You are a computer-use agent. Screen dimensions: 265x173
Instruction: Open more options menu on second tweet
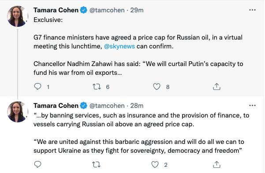252,106
